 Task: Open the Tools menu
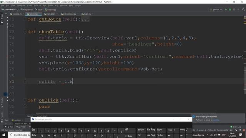(x=50, y=5)
